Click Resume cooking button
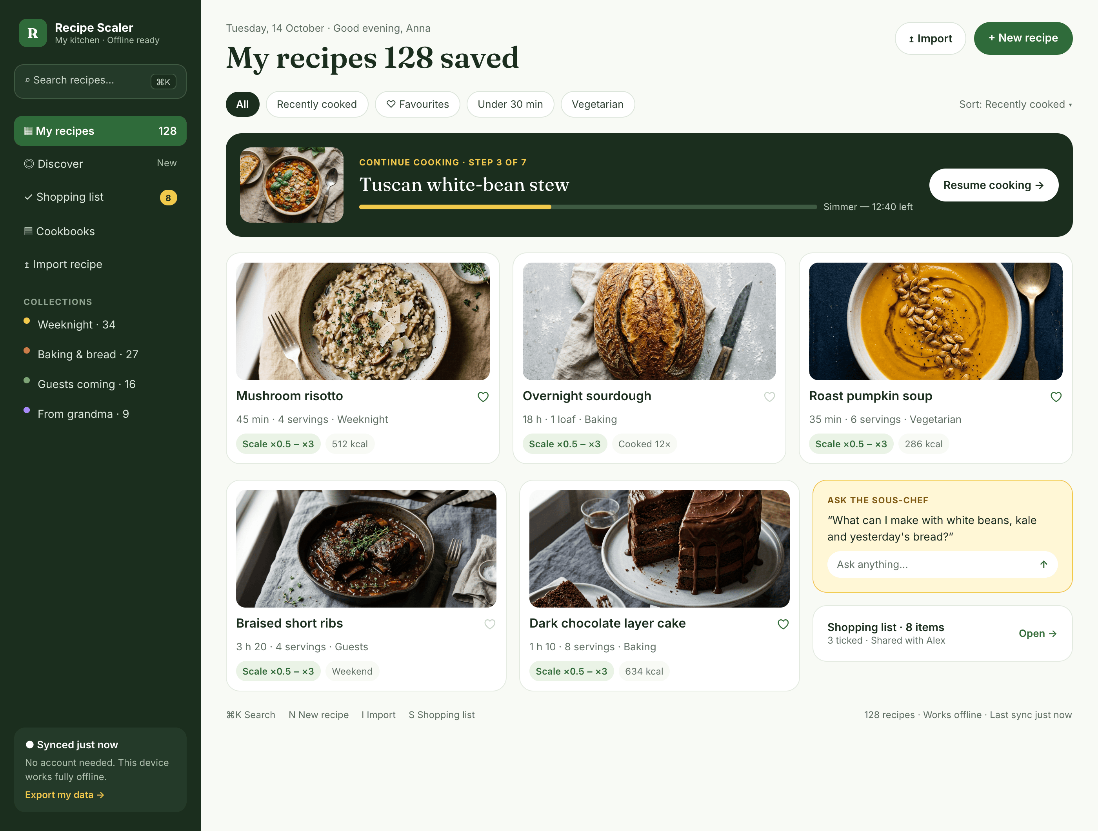The height and width of the screenshot is (831, 1098). (x=993, y=185)
